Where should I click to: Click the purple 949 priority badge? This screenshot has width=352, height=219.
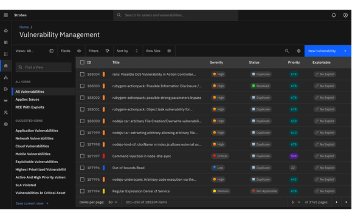[294, 156]
